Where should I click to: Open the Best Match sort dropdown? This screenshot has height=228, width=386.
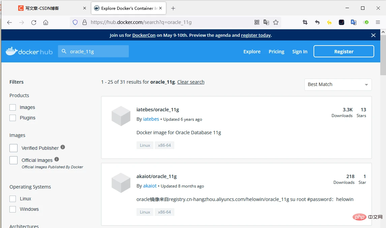(338, 84)
